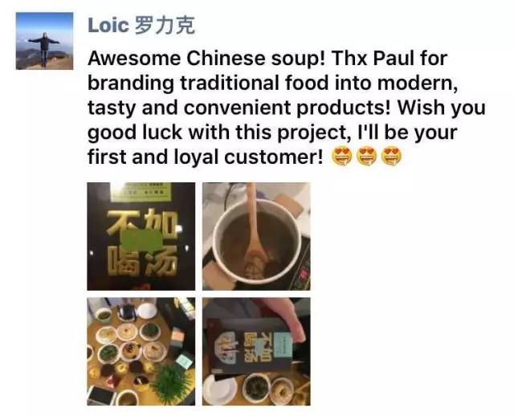The height and width of the screenshot is (416, 514).
Task: Tap the username Loic
Action: point(108,25)
